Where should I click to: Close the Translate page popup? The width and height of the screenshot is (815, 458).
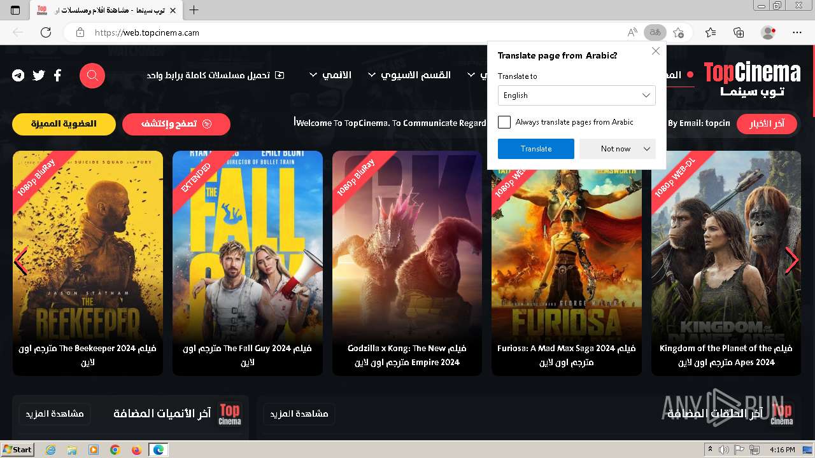coord(656,52)
